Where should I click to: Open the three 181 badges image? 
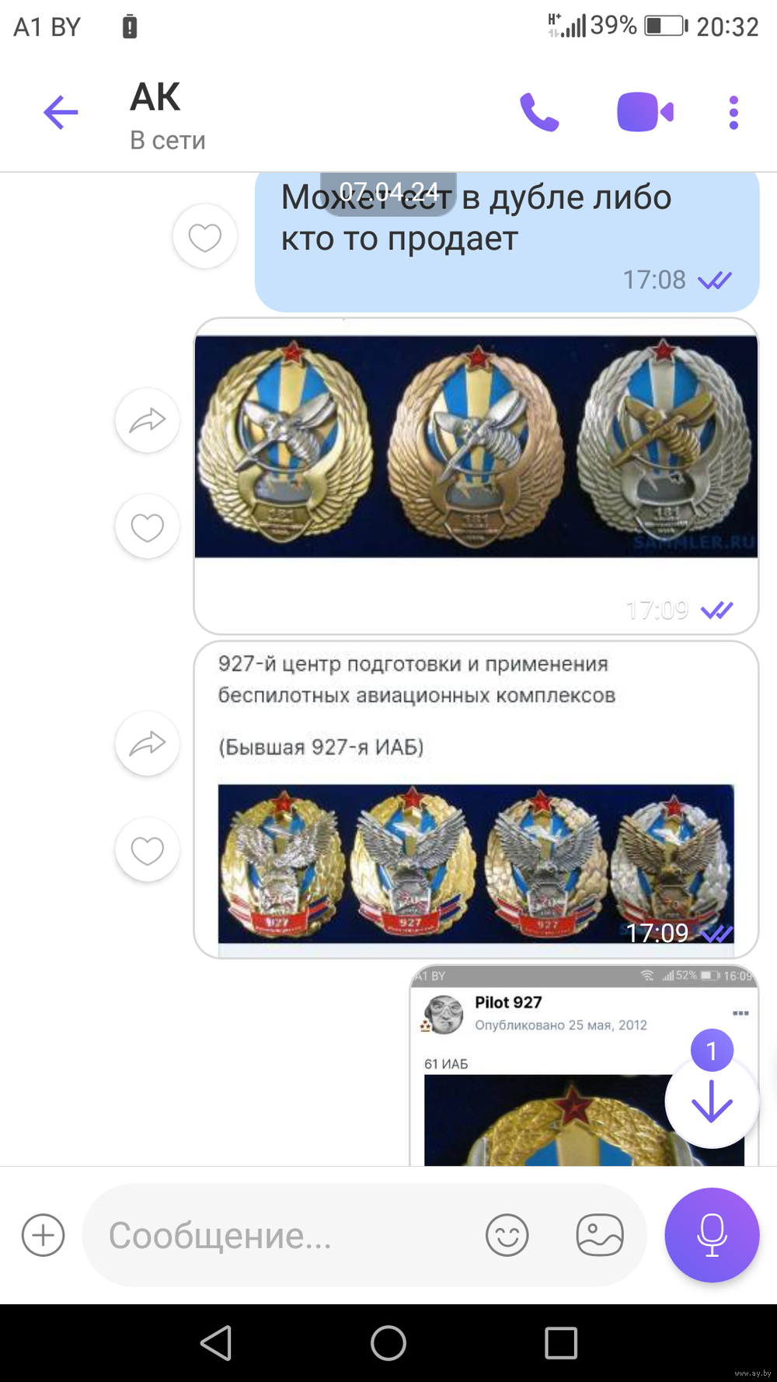(476, 446)
